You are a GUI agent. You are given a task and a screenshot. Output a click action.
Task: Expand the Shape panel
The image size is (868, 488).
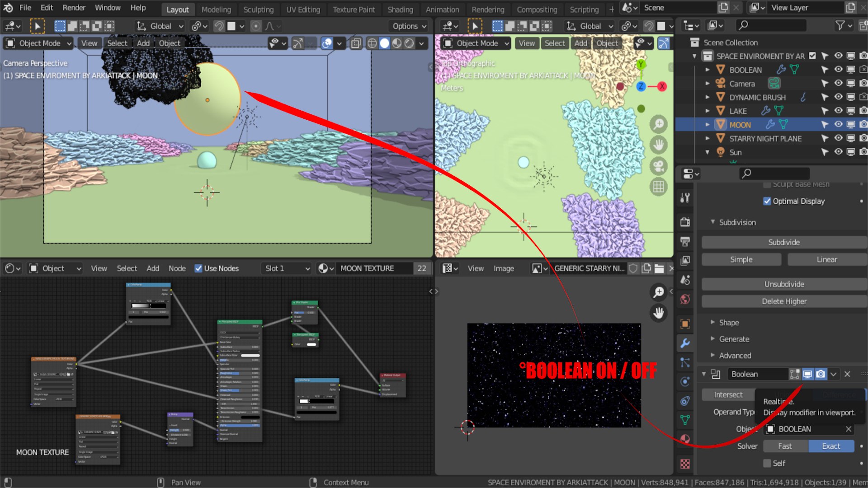pyautogui.click(x=713, y=322)
